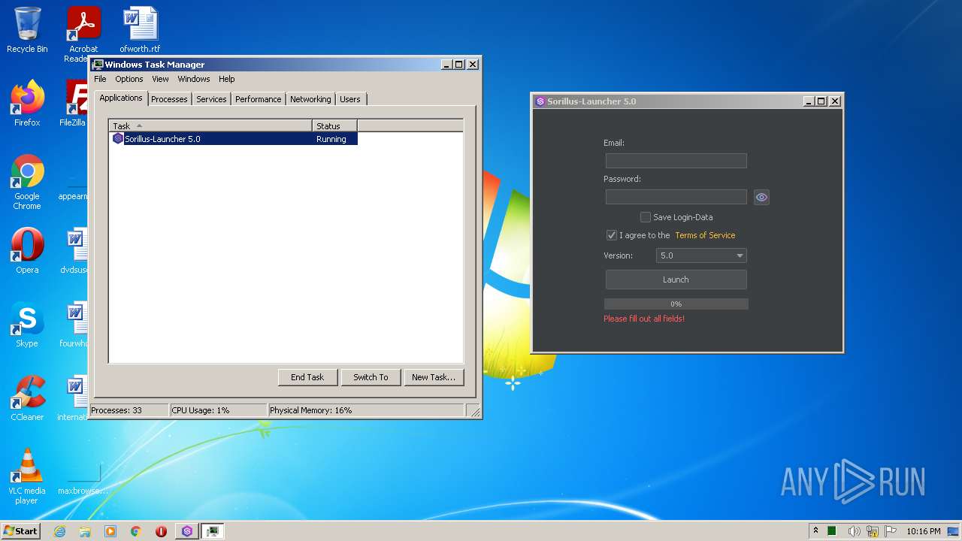962x541 pixels.
Task: Sort by the Status column header
Action: (334, 125)
